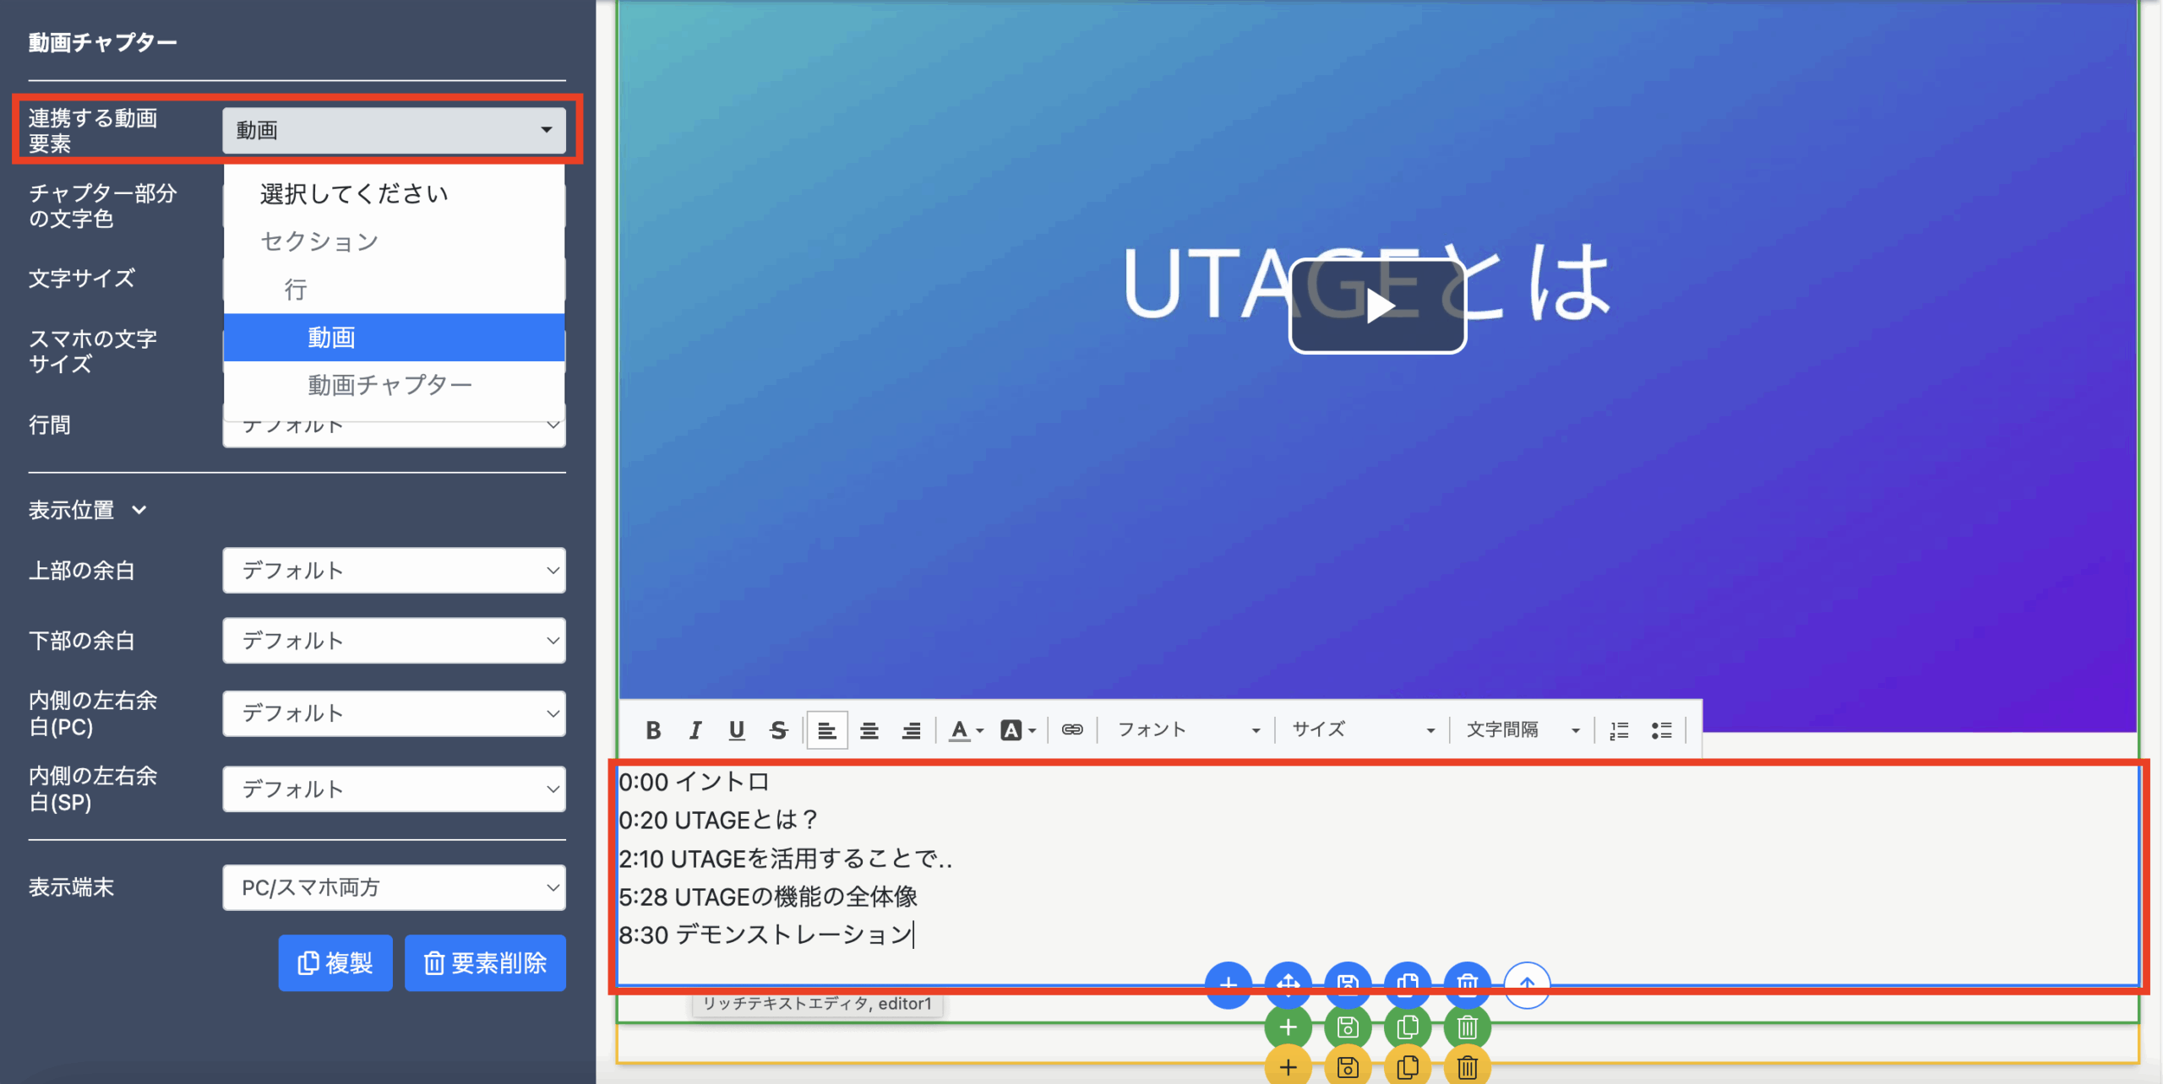Insert a bulleted list

(x=1661, y=730)
